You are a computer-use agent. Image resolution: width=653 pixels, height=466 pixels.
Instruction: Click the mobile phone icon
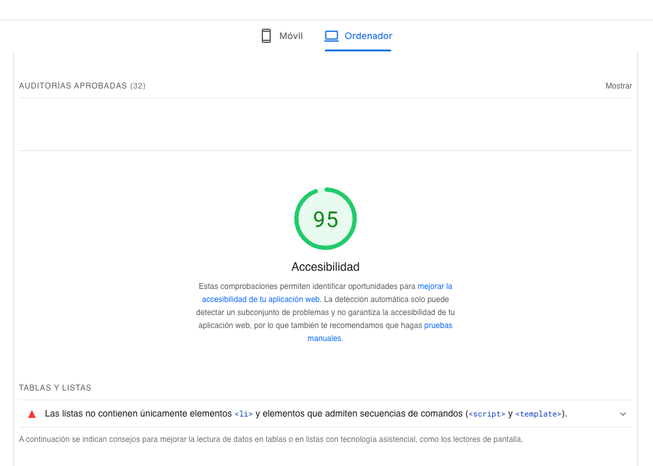[x=266, y=36]
